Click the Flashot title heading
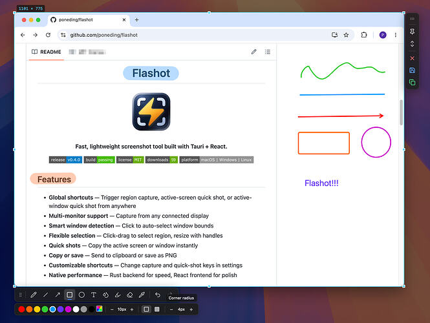 pos(151,73)
